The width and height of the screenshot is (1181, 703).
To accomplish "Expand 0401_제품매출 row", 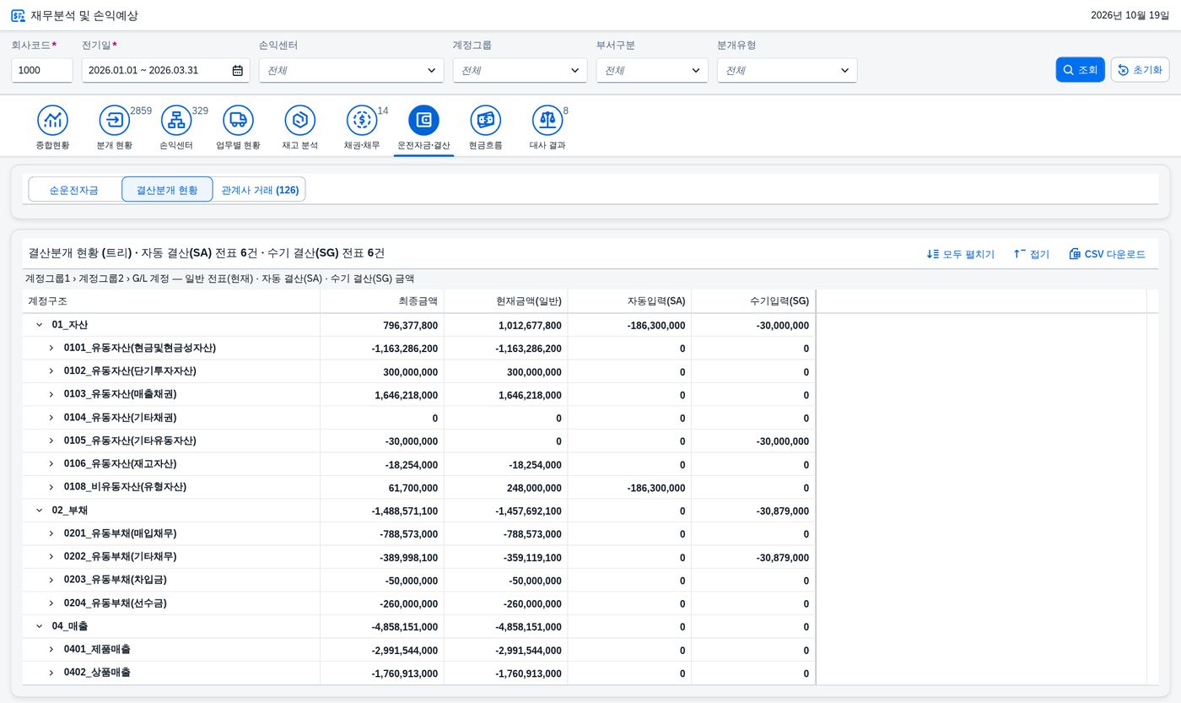I will [x=51, y=650].
